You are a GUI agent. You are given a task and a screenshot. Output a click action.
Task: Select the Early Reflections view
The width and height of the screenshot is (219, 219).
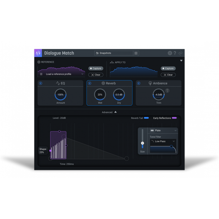[165, 118]
